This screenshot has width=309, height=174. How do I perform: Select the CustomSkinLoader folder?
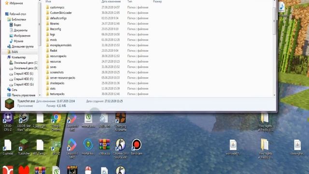[x=61, y=13]
